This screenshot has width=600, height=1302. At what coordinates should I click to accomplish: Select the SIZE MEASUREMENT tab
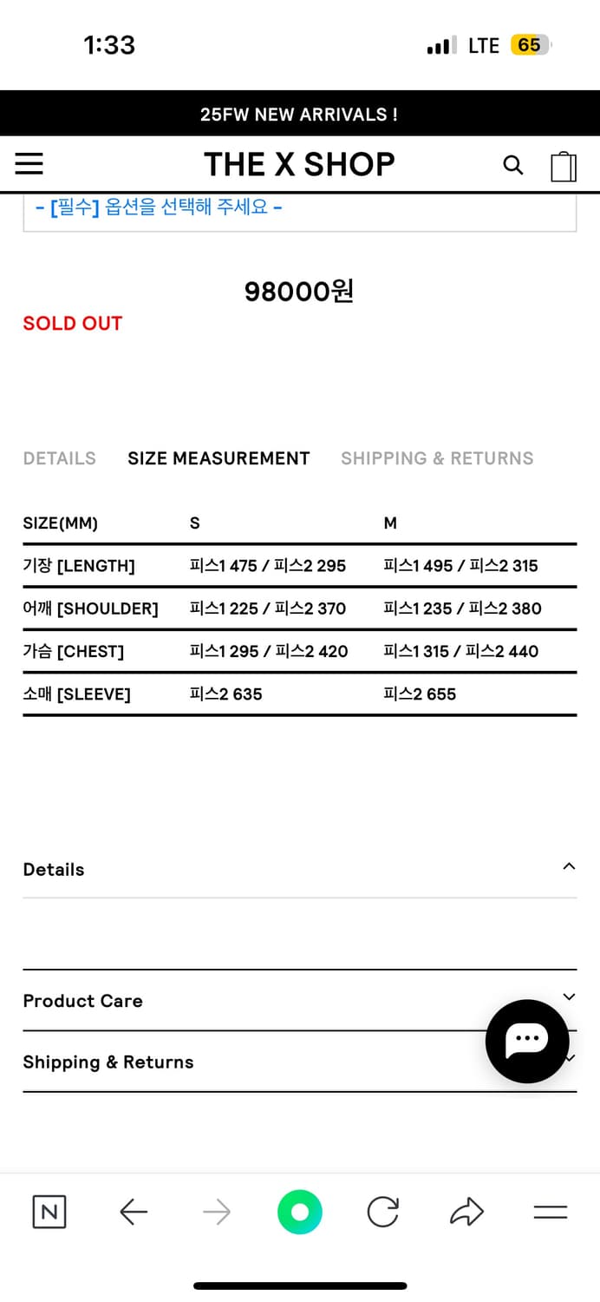[218, 458]
